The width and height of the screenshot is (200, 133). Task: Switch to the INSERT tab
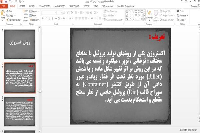(x=22, y=6)
